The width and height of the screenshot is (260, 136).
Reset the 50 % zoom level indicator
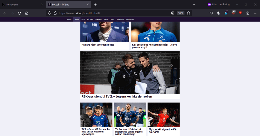pos(181,13)
